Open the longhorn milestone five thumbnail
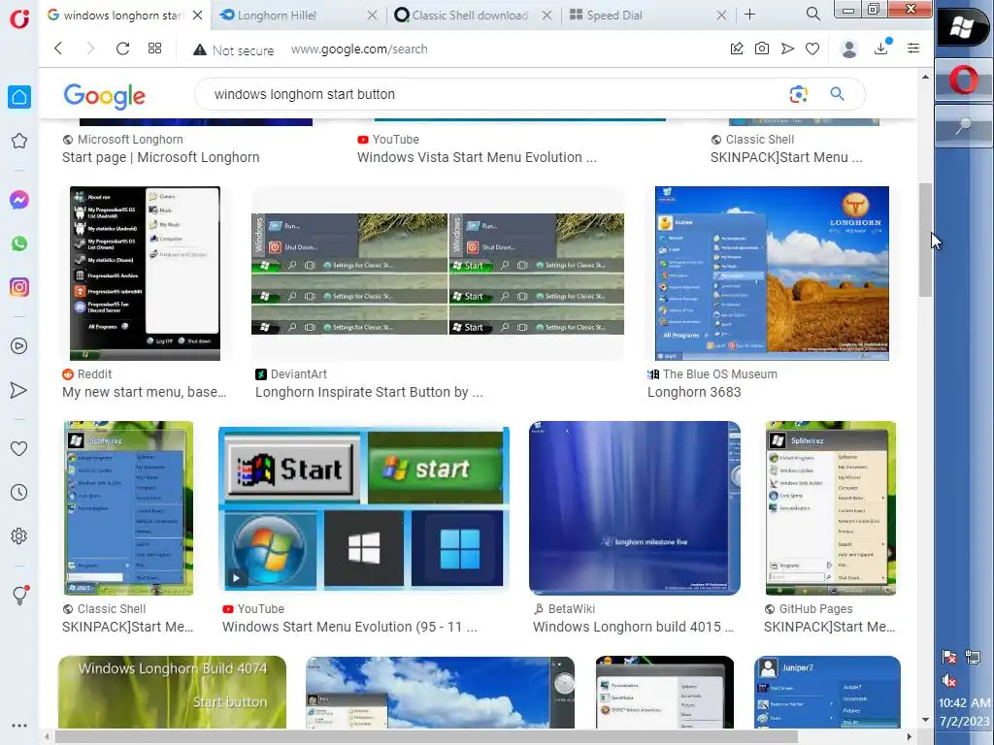Viewport: 994px width, 745px height. [x=635, y=508]
